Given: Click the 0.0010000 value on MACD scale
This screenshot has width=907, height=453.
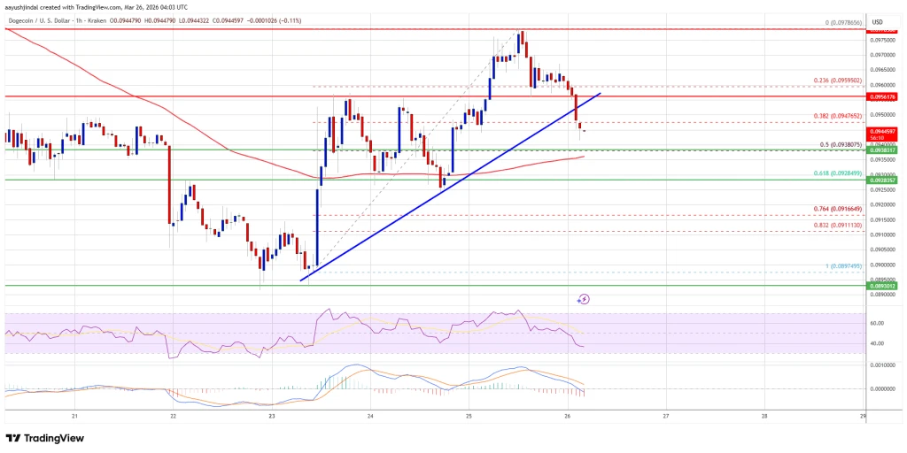Looking at the screenshot, I should (x=883, y=366).
